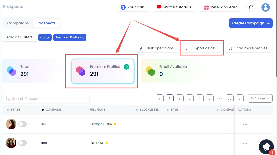Click the green checkmark on Premium Profiles card
This screenshot has height=155, width=277.
tap(127, 67)
